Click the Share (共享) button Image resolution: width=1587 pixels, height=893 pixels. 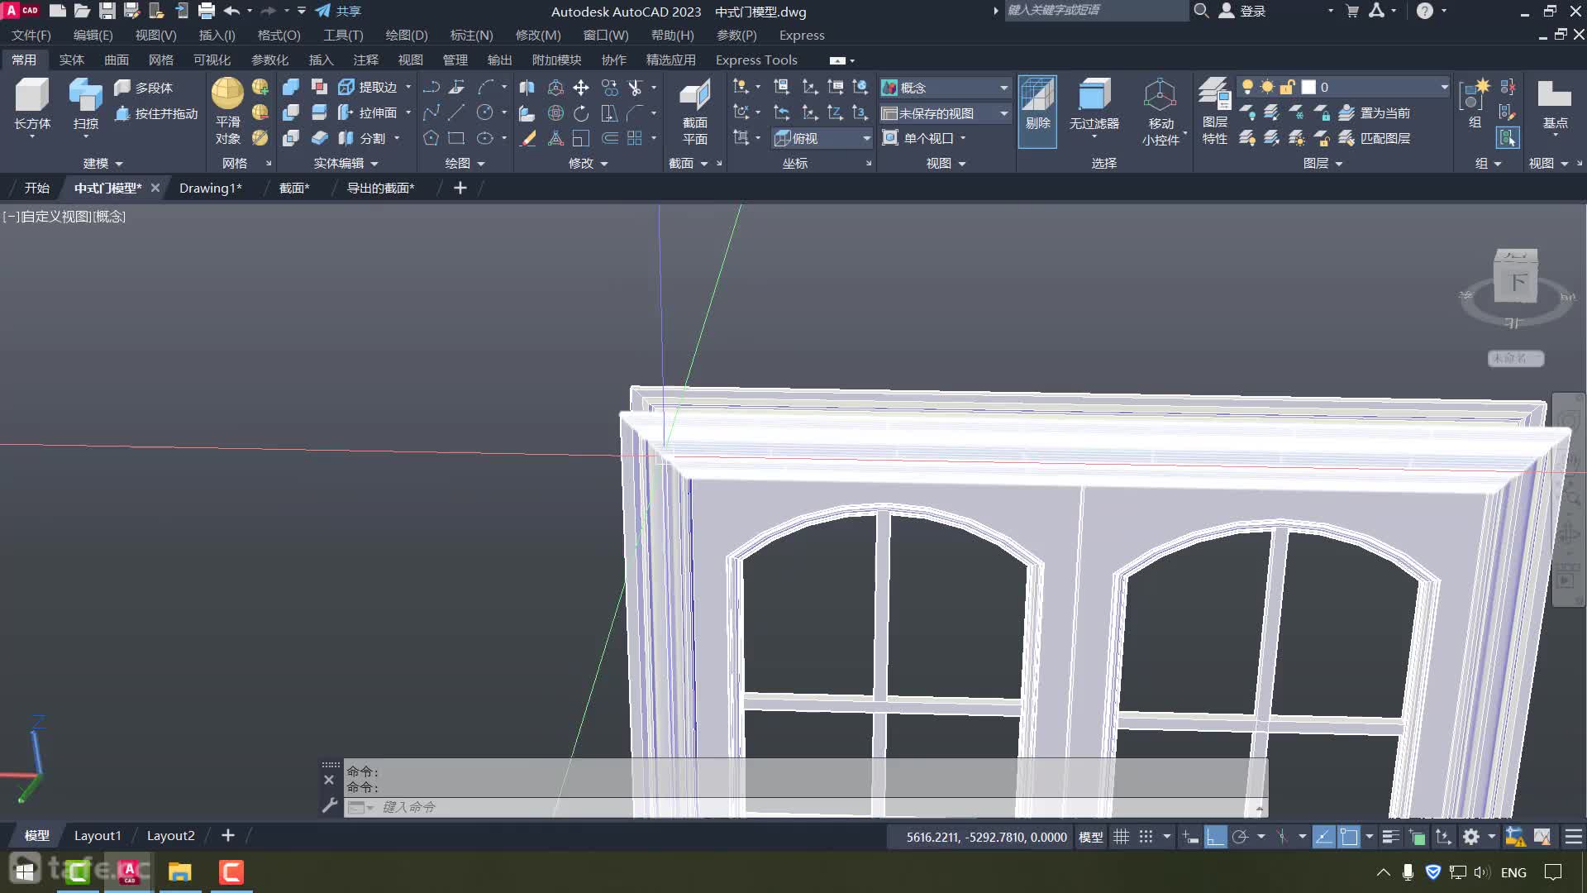(338, 11)
